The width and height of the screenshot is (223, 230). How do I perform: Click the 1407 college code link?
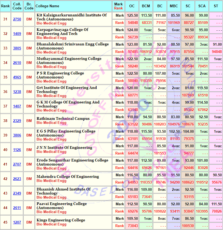pos(17,106)
